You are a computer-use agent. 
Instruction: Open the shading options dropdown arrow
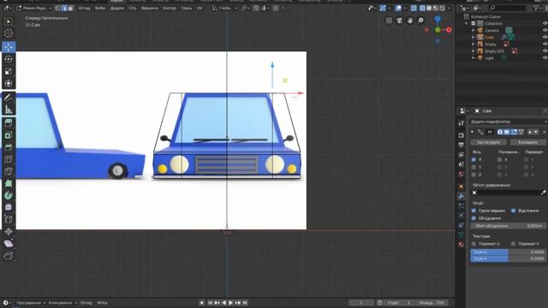pos(449,8)
